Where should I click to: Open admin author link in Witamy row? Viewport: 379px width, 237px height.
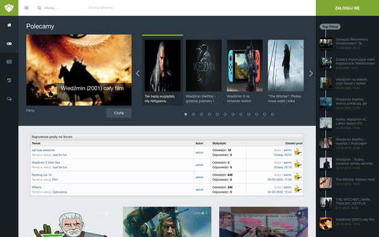tap(200, 190)
